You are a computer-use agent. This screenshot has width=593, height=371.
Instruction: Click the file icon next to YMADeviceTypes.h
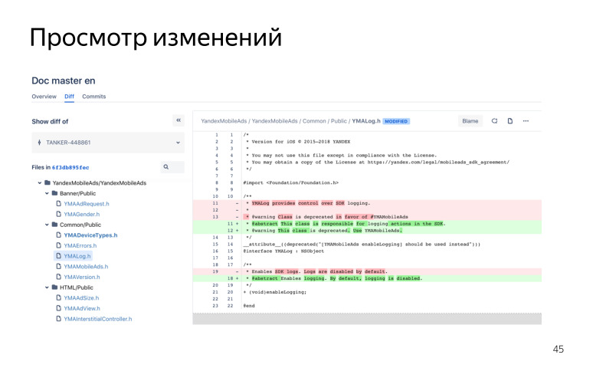[x=59, y=235]
